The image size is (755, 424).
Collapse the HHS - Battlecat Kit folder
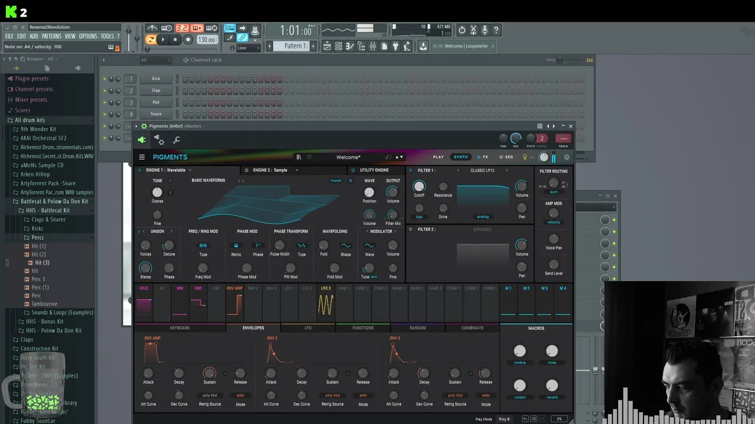click(48, 210)
